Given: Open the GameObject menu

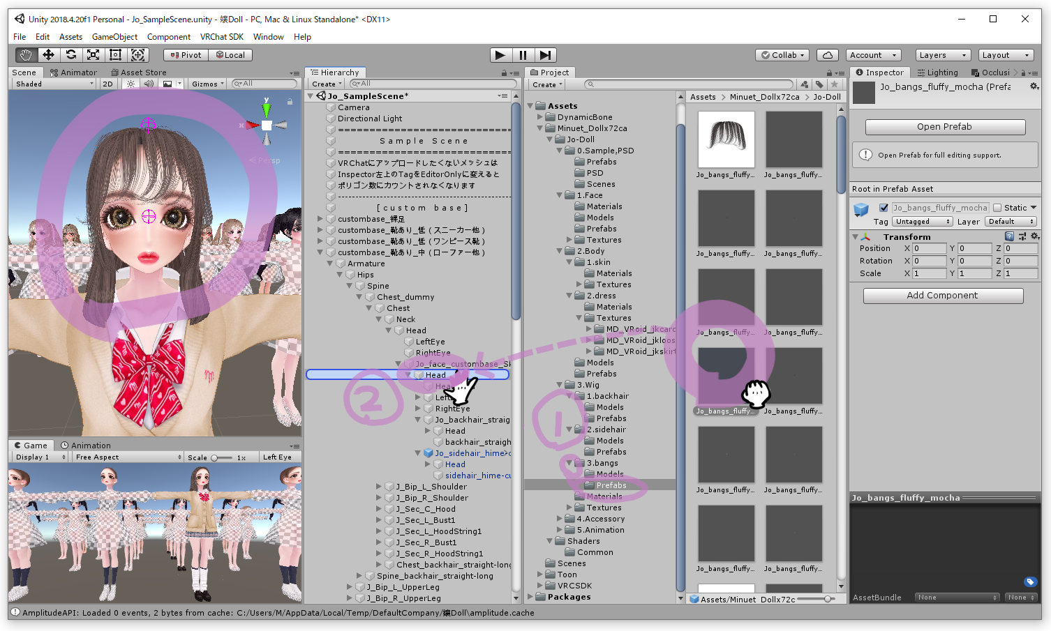Looking at the screenshot, I should pyautogui.click(x=114, y=37).
